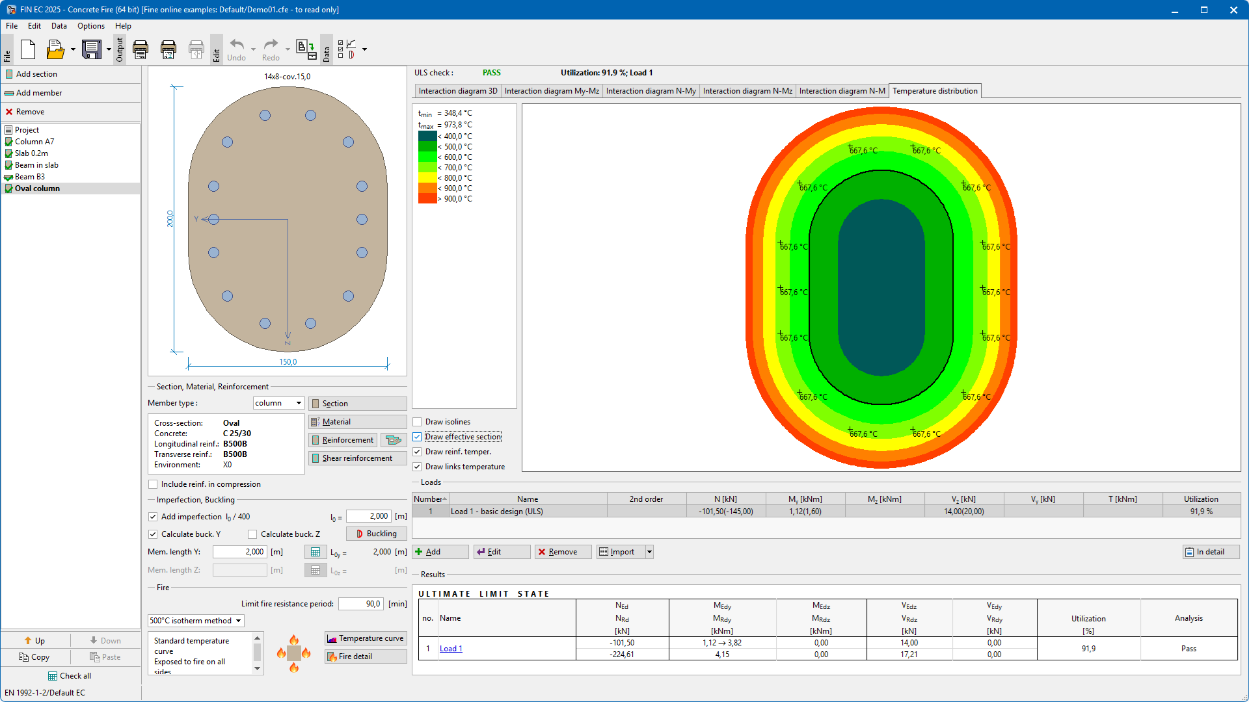Viewport: 1249px width, 702px height.
Task: Enable Calculate buck. Z option
Action: tap(252, 534)
